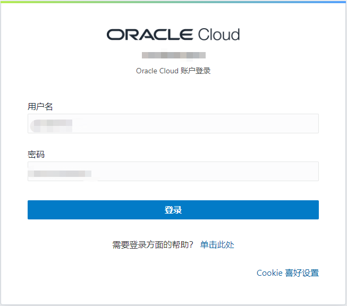This screenshot has width=347, height=306.
Task: Click the '需要登录方面的帮助?' text
Action: tap(153, 245)
